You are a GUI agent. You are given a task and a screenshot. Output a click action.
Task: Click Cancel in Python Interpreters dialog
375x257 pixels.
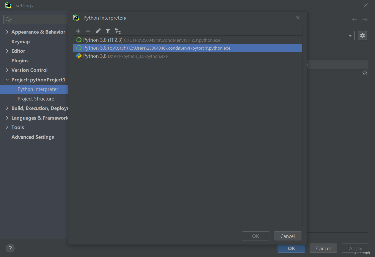point(287,236)
